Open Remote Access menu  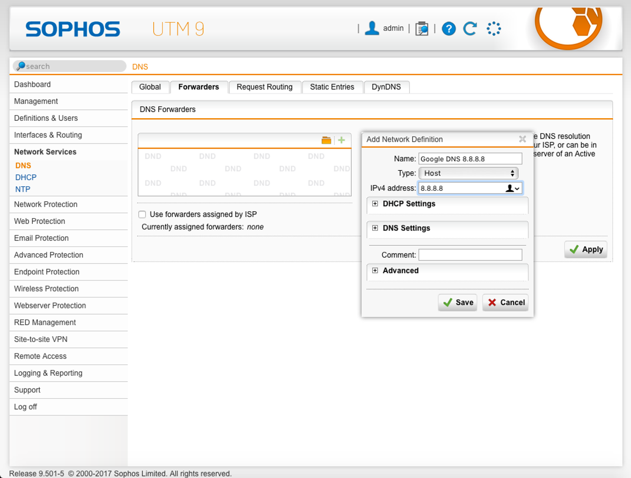(68, 356)
